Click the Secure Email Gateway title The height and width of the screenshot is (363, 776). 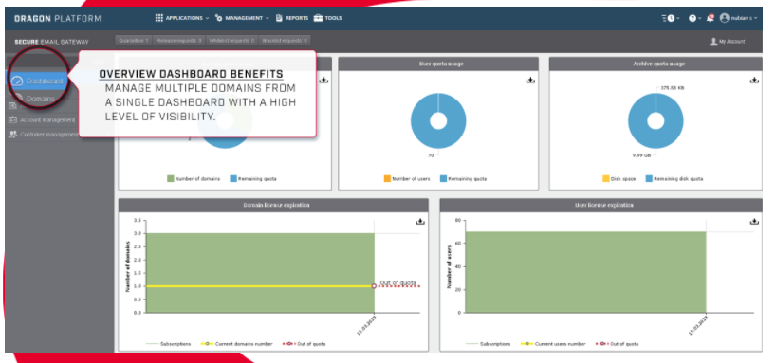[x=51, y=42]
